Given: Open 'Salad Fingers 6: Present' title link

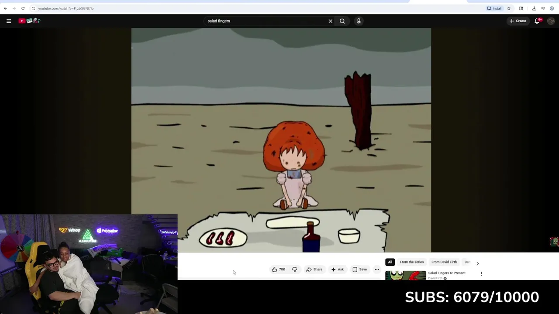Looking at the screenshot, I should (447, 273).
